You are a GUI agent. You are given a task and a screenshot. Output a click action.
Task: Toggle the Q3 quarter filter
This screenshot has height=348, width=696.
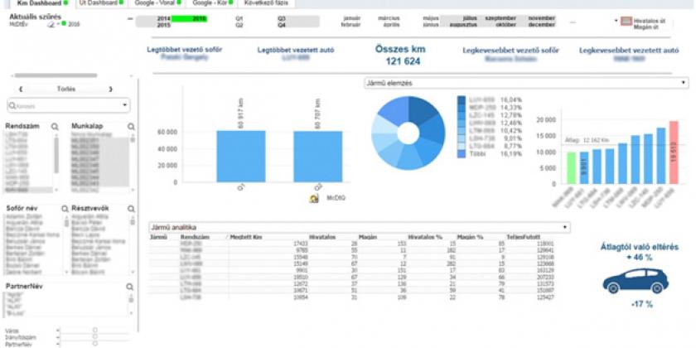282,17
